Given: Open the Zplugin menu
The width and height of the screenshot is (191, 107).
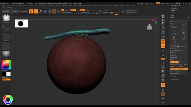Looking at the screenshot, I should pos(122,6).
